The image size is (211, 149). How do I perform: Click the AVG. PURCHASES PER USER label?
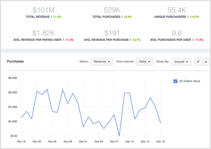tap(171, 40)
